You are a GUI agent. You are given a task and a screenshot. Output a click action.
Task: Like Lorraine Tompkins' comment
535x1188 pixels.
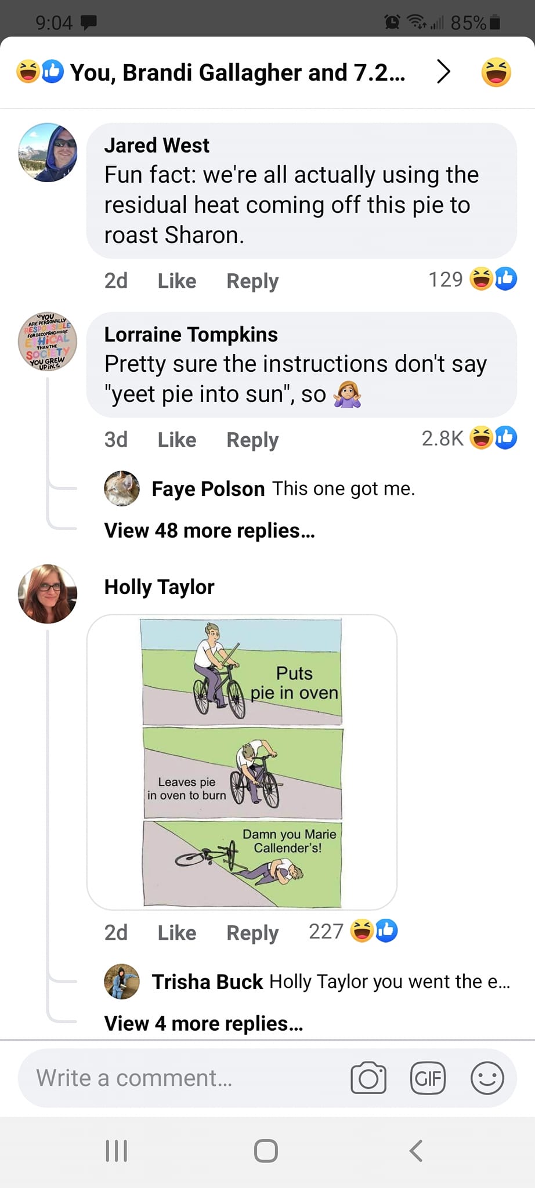tap(177, 440)
